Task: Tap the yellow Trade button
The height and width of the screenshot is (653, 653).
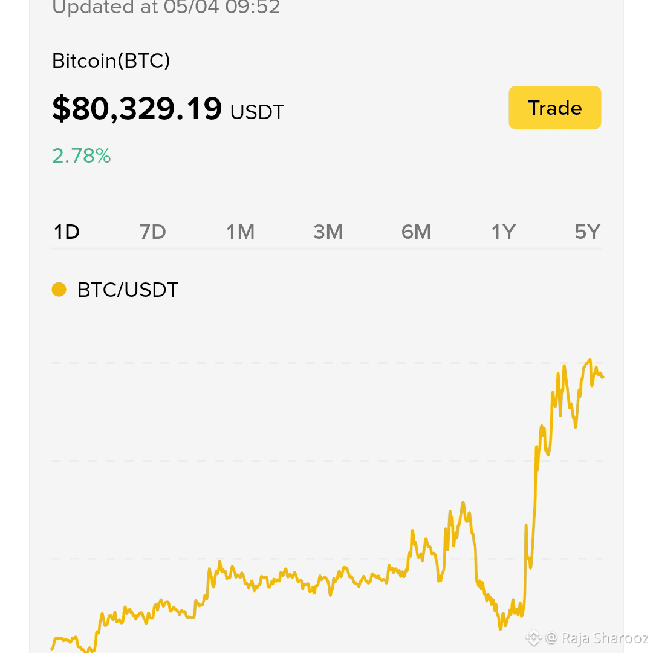Action: coord(554,108)
